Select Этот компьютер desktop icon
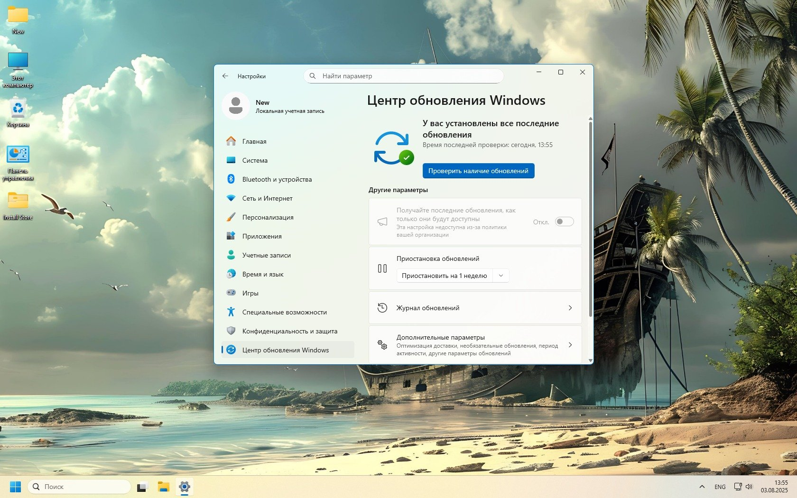The image size is (797, 498). click(x=18, y=70)
